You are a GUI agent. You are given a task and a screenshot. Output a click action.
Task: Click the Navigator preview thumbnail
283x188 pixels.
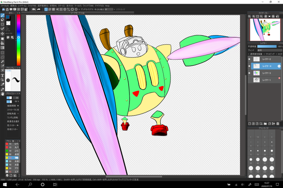tap(265, 30)
